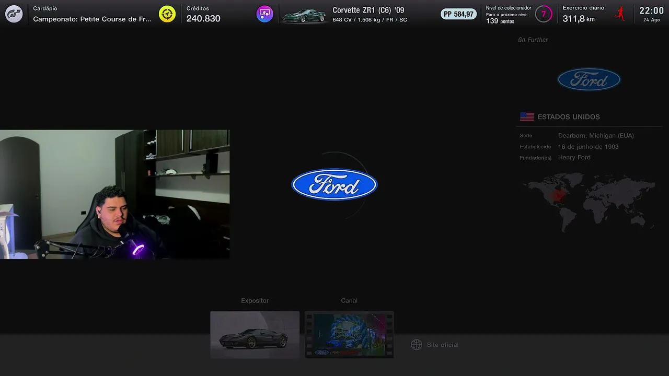Click the "24 Ago" date

point(651,20)
